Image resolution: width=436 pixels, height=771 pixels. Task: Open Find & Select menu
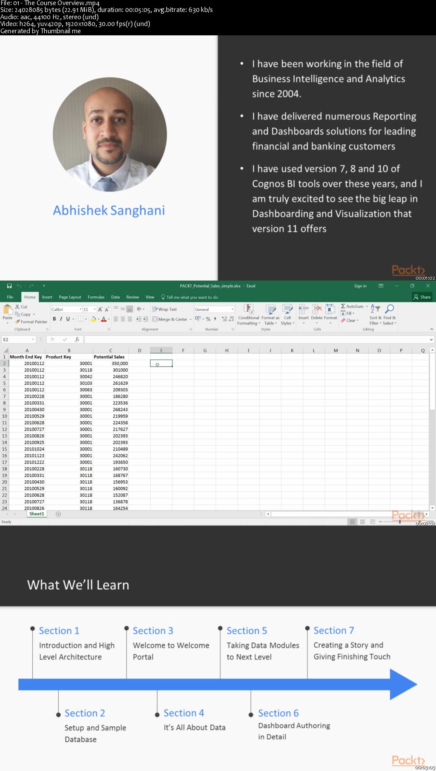click(x=389, y=315)
